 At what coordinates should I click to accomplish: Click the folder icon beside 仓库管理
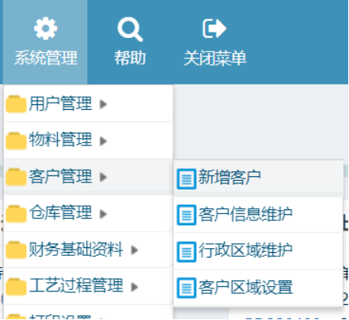click(16, 214)
